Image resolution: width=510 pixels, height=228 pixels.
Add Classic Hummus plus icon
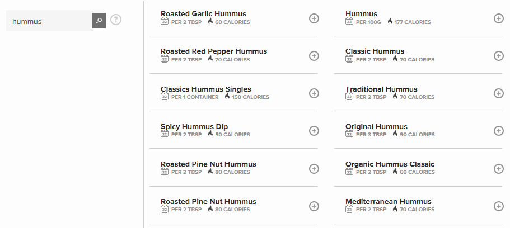[499, 56]
